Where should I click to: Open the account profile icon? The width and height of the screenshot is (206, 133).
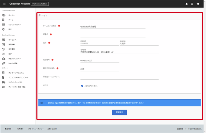point(198,4)
